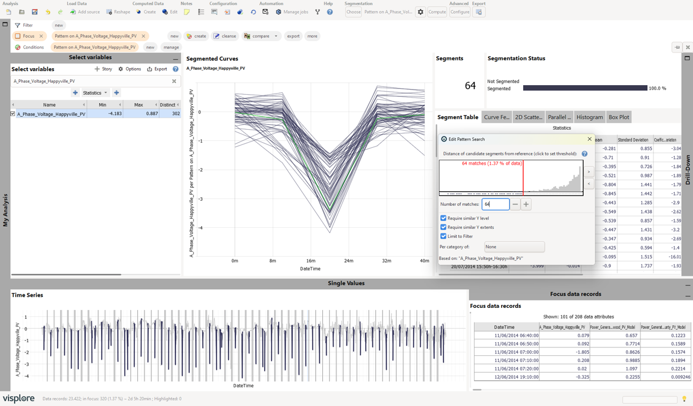Click the cleanse button
The width and height of the screenshot is (693, 406).
point(225,36)
